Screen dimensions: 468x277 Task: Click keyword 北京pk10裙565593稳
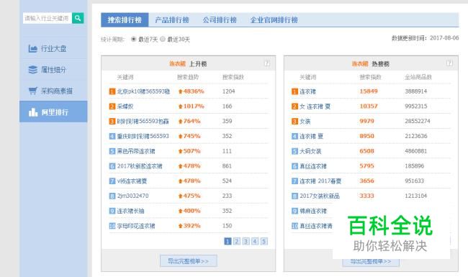[143, 91]
